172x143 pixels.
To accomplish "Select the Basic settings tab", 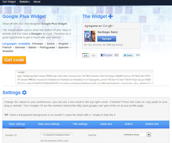I will [17, 124].
